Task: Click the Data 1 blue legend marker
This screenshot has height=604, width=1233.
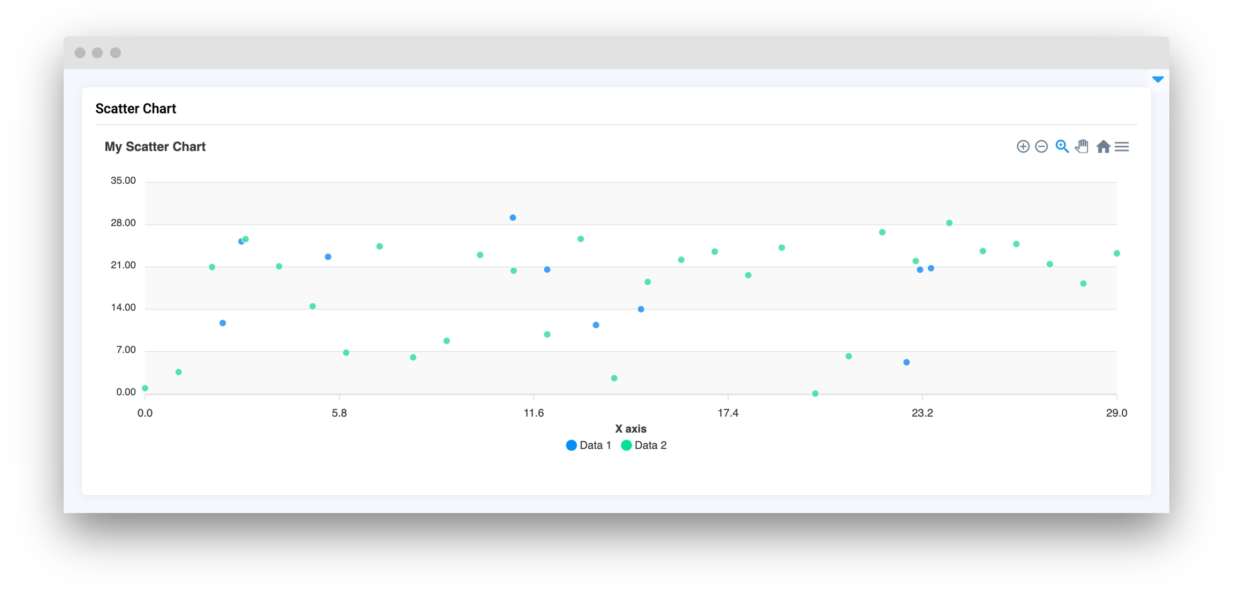Action: tap(571, 445)
